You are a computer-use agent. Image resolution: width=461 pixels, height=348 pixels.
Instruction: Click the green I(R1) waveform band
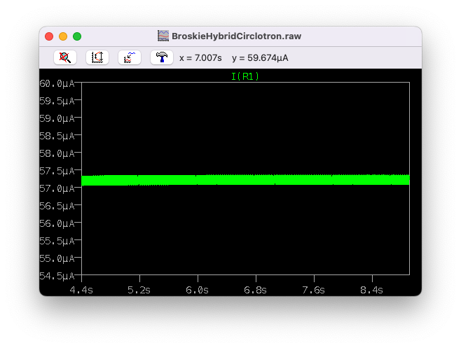(x=245, y=180)
